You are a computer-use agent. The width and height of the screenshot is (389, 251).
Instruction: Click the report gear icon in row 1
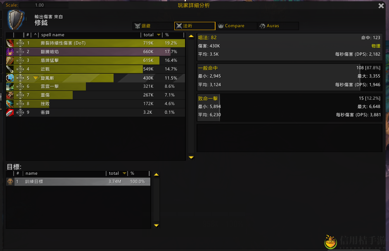20,43
